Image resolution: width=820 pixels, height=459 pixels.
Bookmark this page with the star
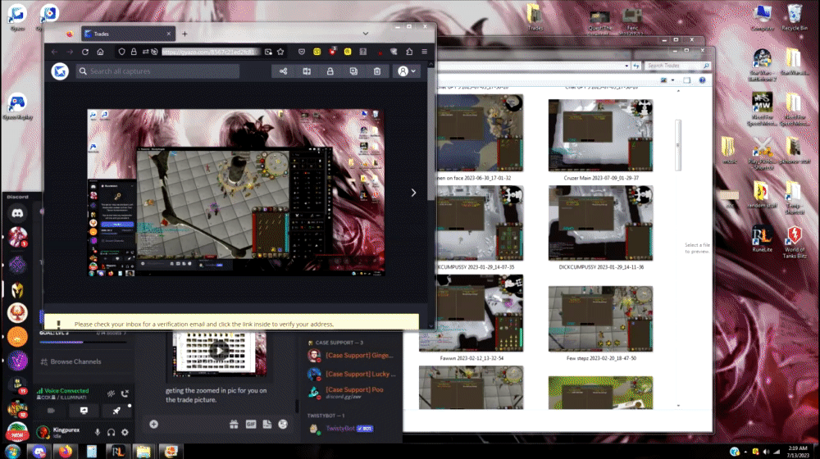(x=280, y=52)
